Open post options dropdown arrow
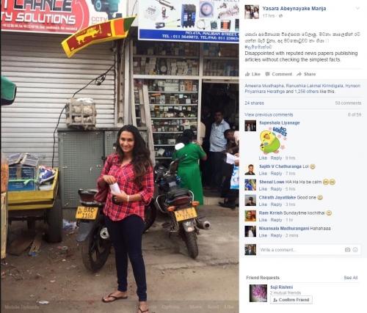 (357, 8)
